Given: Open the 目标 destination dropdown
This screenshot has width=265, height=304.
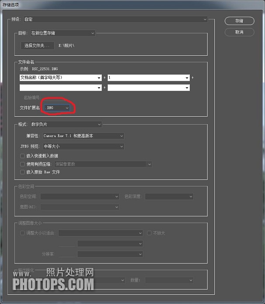Looking at the screenshot, I should click(x=63, y=33).
